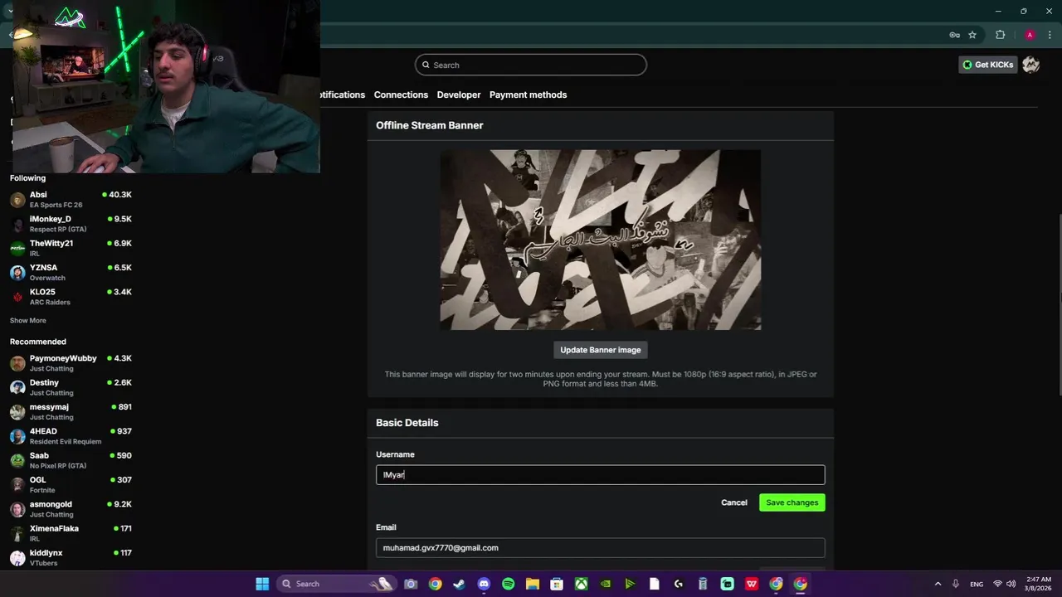Open YZNSA channel avatar

17,273
